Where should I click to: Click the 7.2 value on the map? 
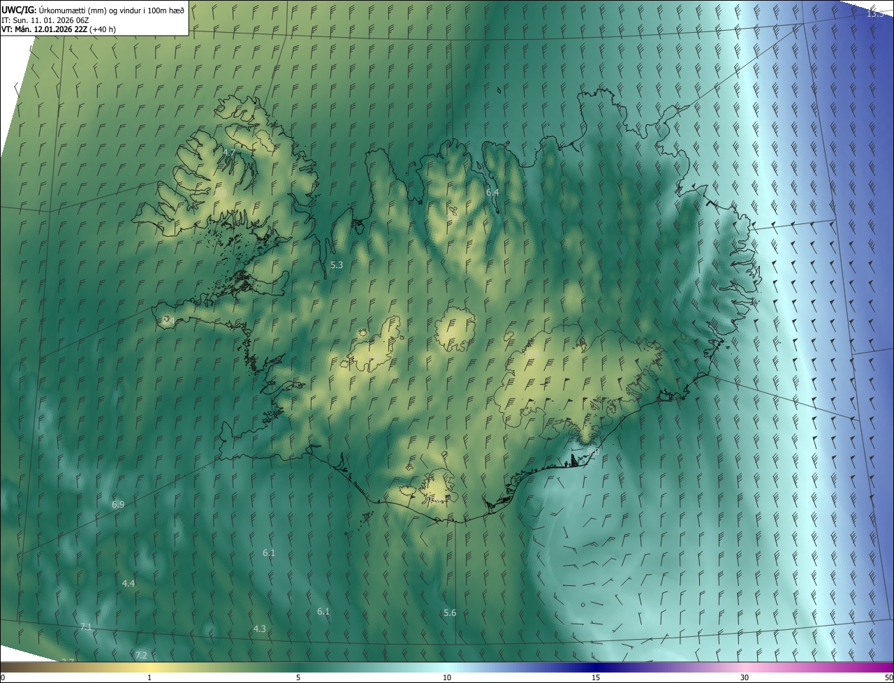[141, 655]
